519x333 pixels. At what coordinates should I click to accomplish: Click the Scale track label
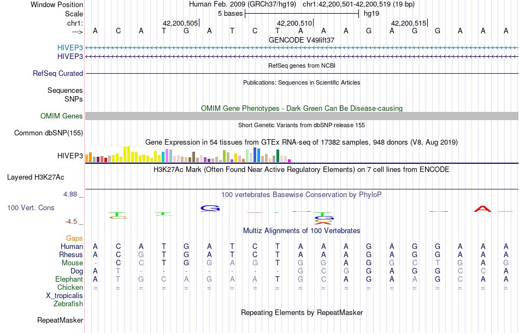click(74, 14)
